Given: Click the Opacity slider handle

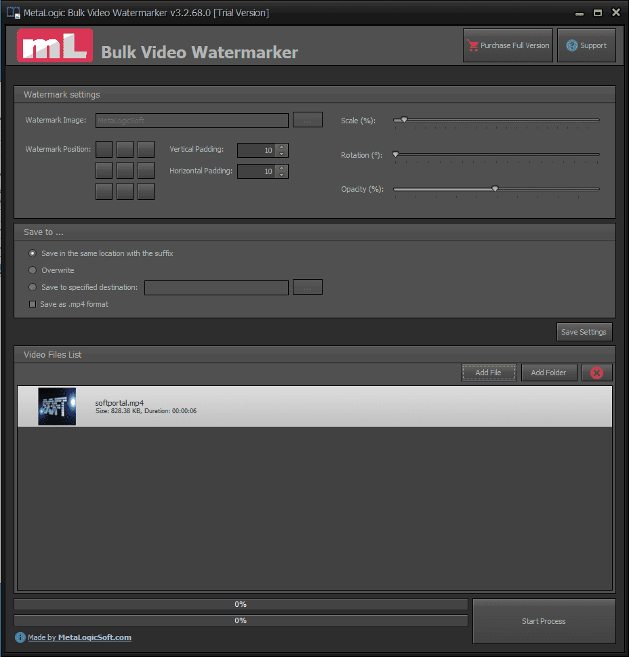Looking at the screenshot, I should click(x=495, y=189).
